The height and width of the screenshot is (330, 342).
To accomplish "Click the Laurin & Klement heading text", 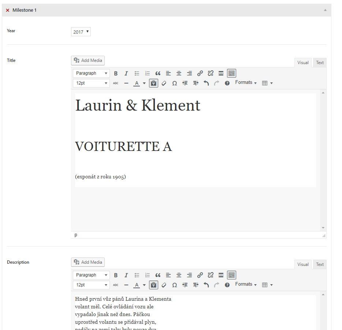I will [x=138, y=105].
